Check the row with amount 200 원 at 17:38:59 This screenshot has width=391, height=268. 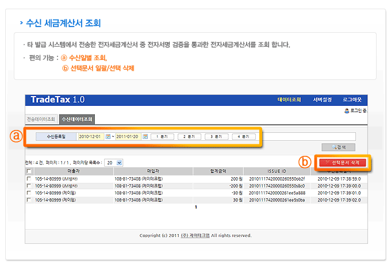tap(29, 179)
